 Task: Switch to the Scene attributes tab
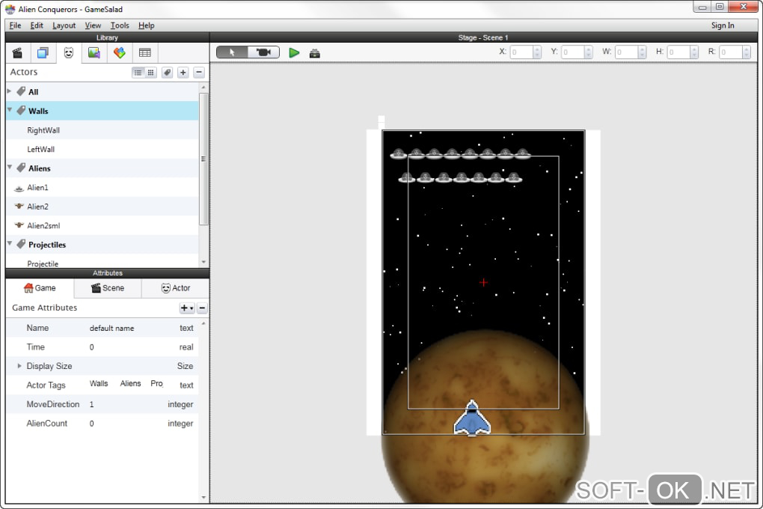point(108,288)
